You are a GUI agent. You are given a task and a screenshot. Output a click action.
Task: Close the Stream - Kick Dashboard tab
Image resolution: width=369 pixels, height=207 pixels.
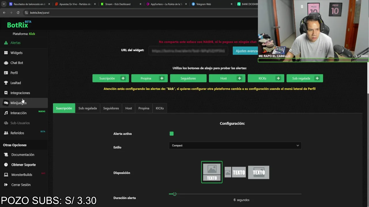(x=140, y=4)
